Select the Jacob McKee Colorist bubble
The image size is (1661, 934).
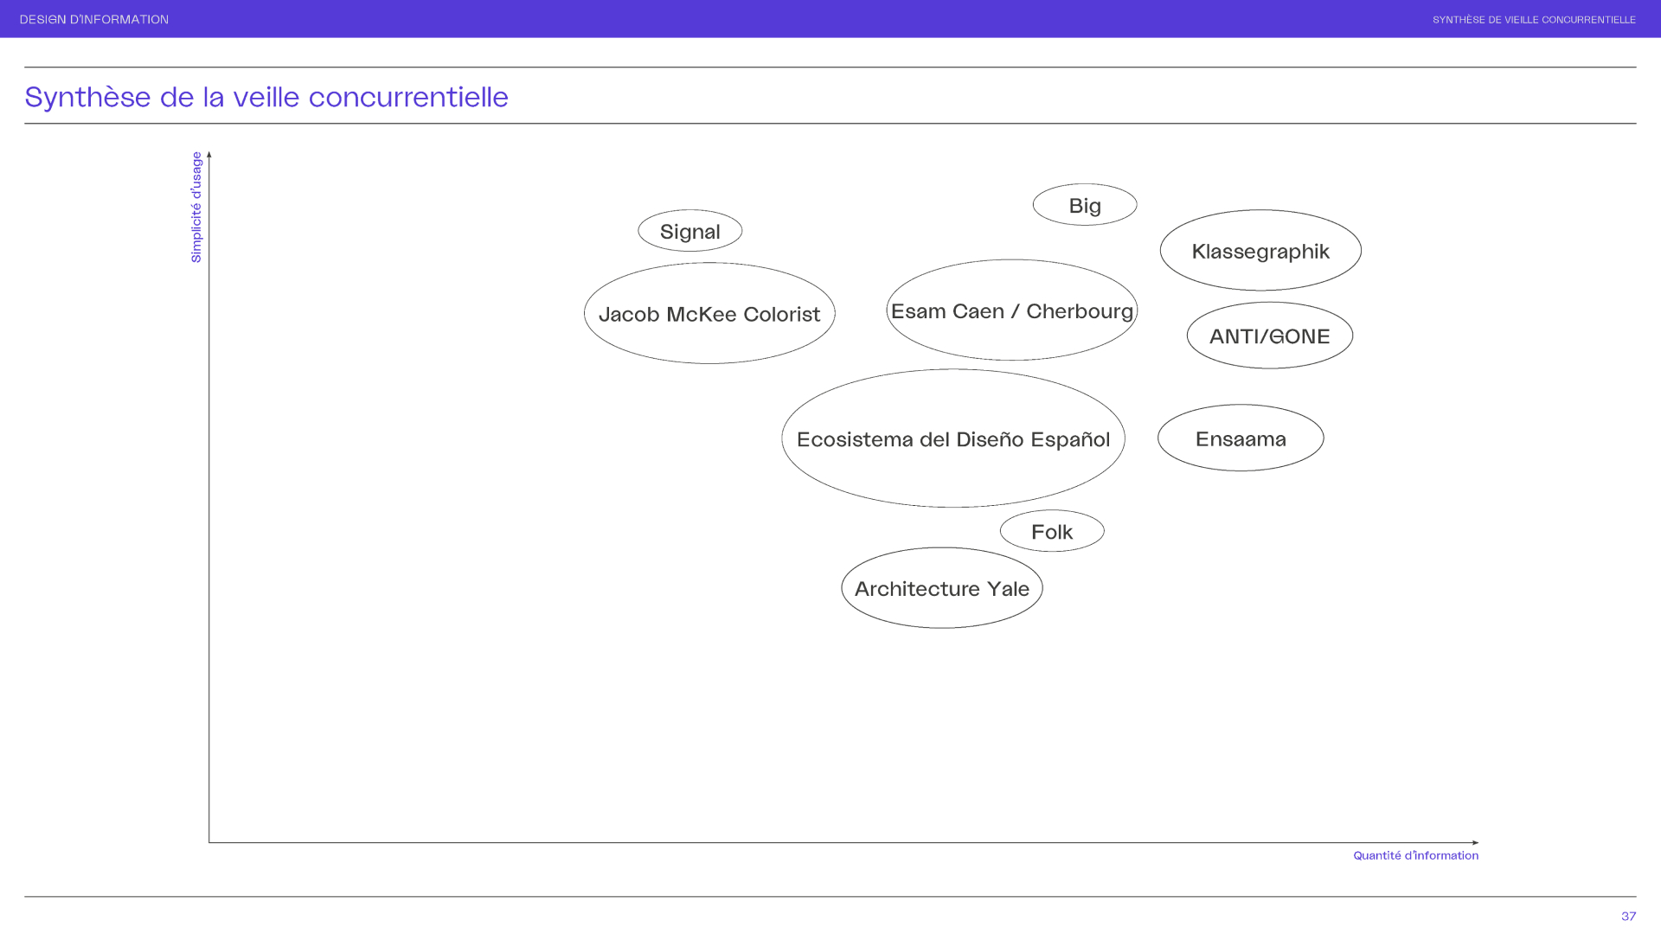click(709, 314)
